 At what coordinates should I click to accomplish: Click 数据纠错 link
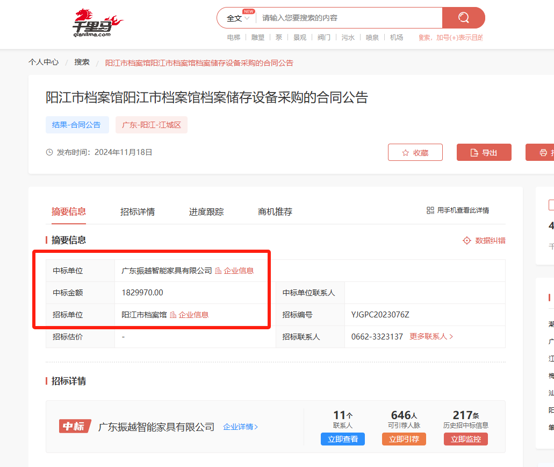tap(490, 240)
